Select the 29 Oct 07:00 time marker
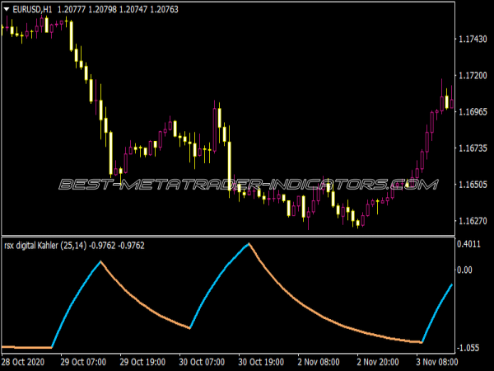494x371 pixels. coord(82,362)
